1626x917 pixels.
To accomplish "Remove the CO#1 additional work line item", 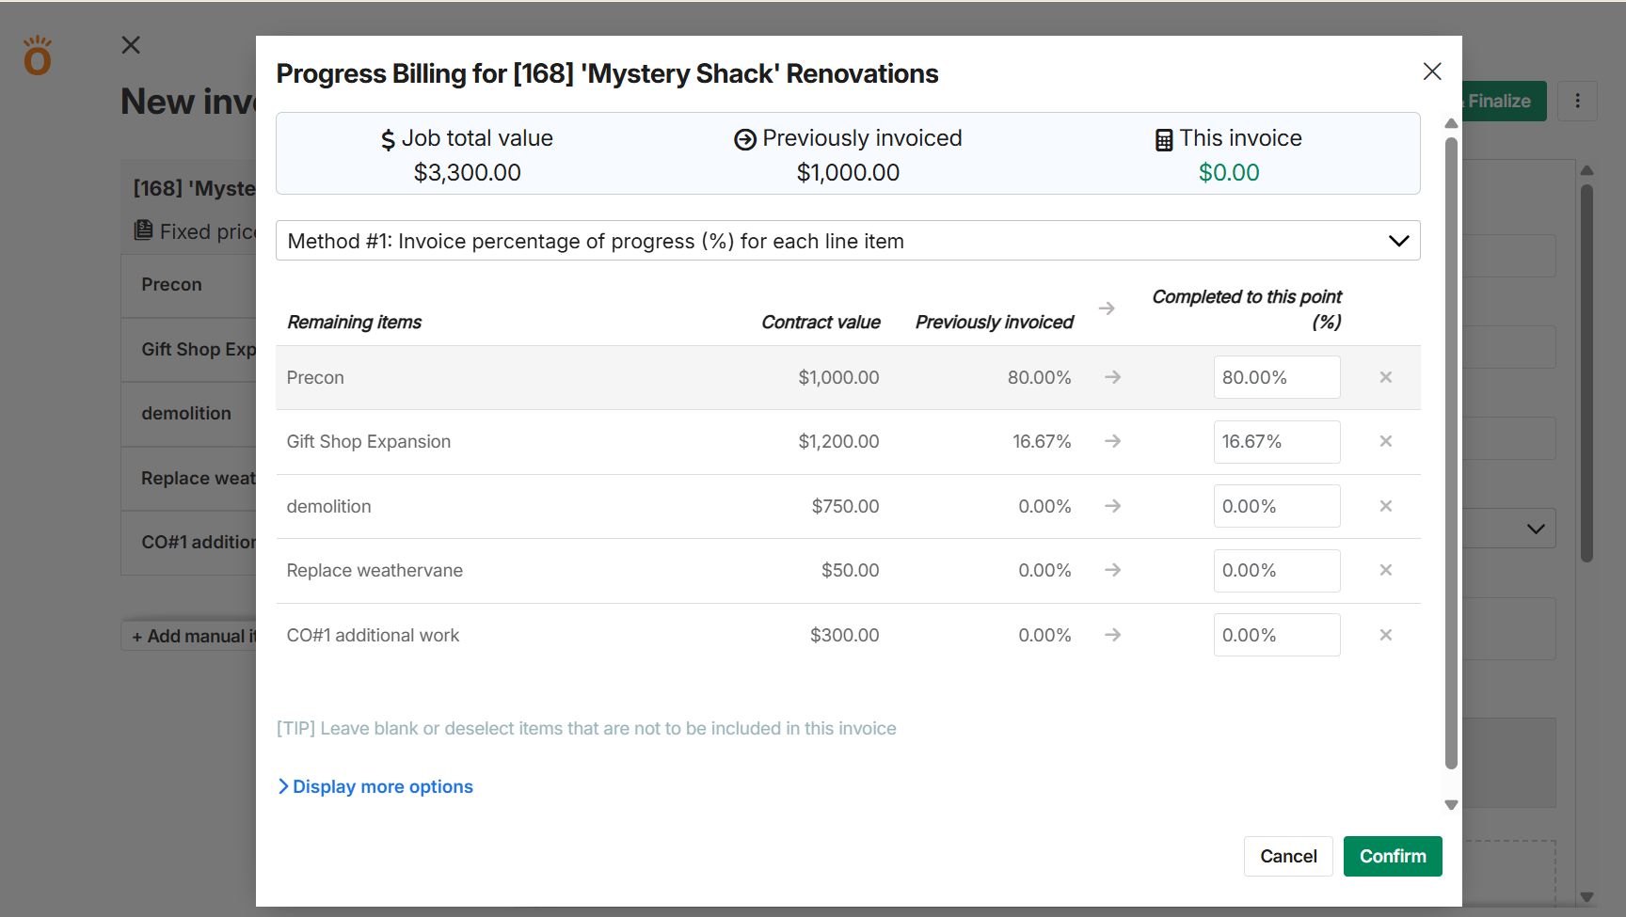I will tap(1386, 635).
